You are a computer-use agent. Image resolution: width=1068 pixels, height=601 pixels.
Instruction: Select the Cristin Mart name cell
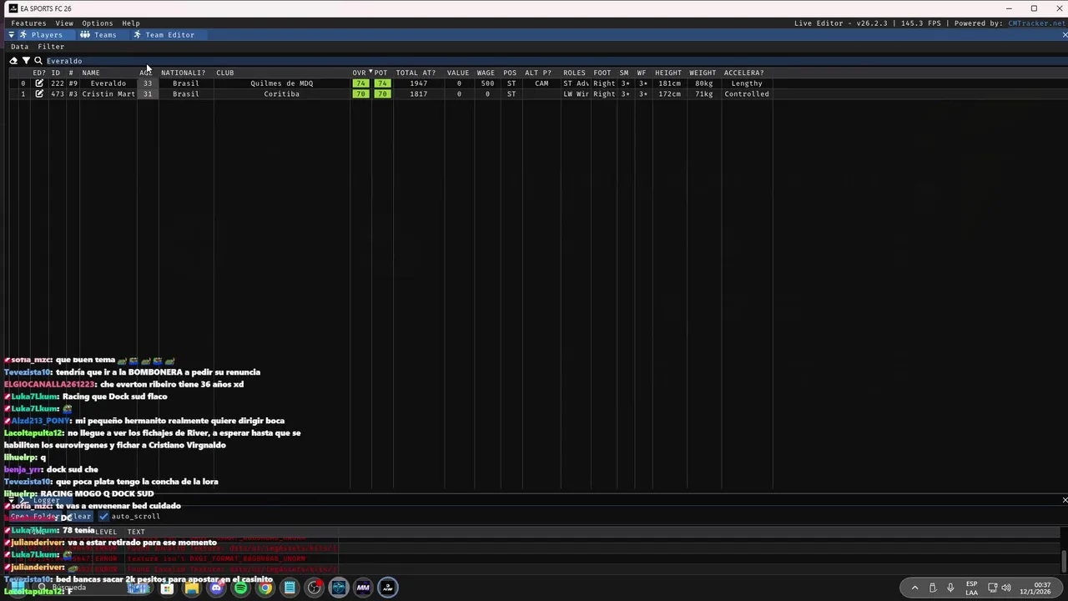point(108,94)
